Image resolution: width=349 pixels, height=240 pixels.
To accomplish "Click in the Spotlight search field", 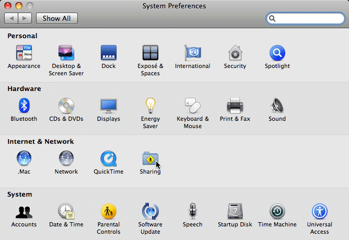I will [x=308, y=18].
